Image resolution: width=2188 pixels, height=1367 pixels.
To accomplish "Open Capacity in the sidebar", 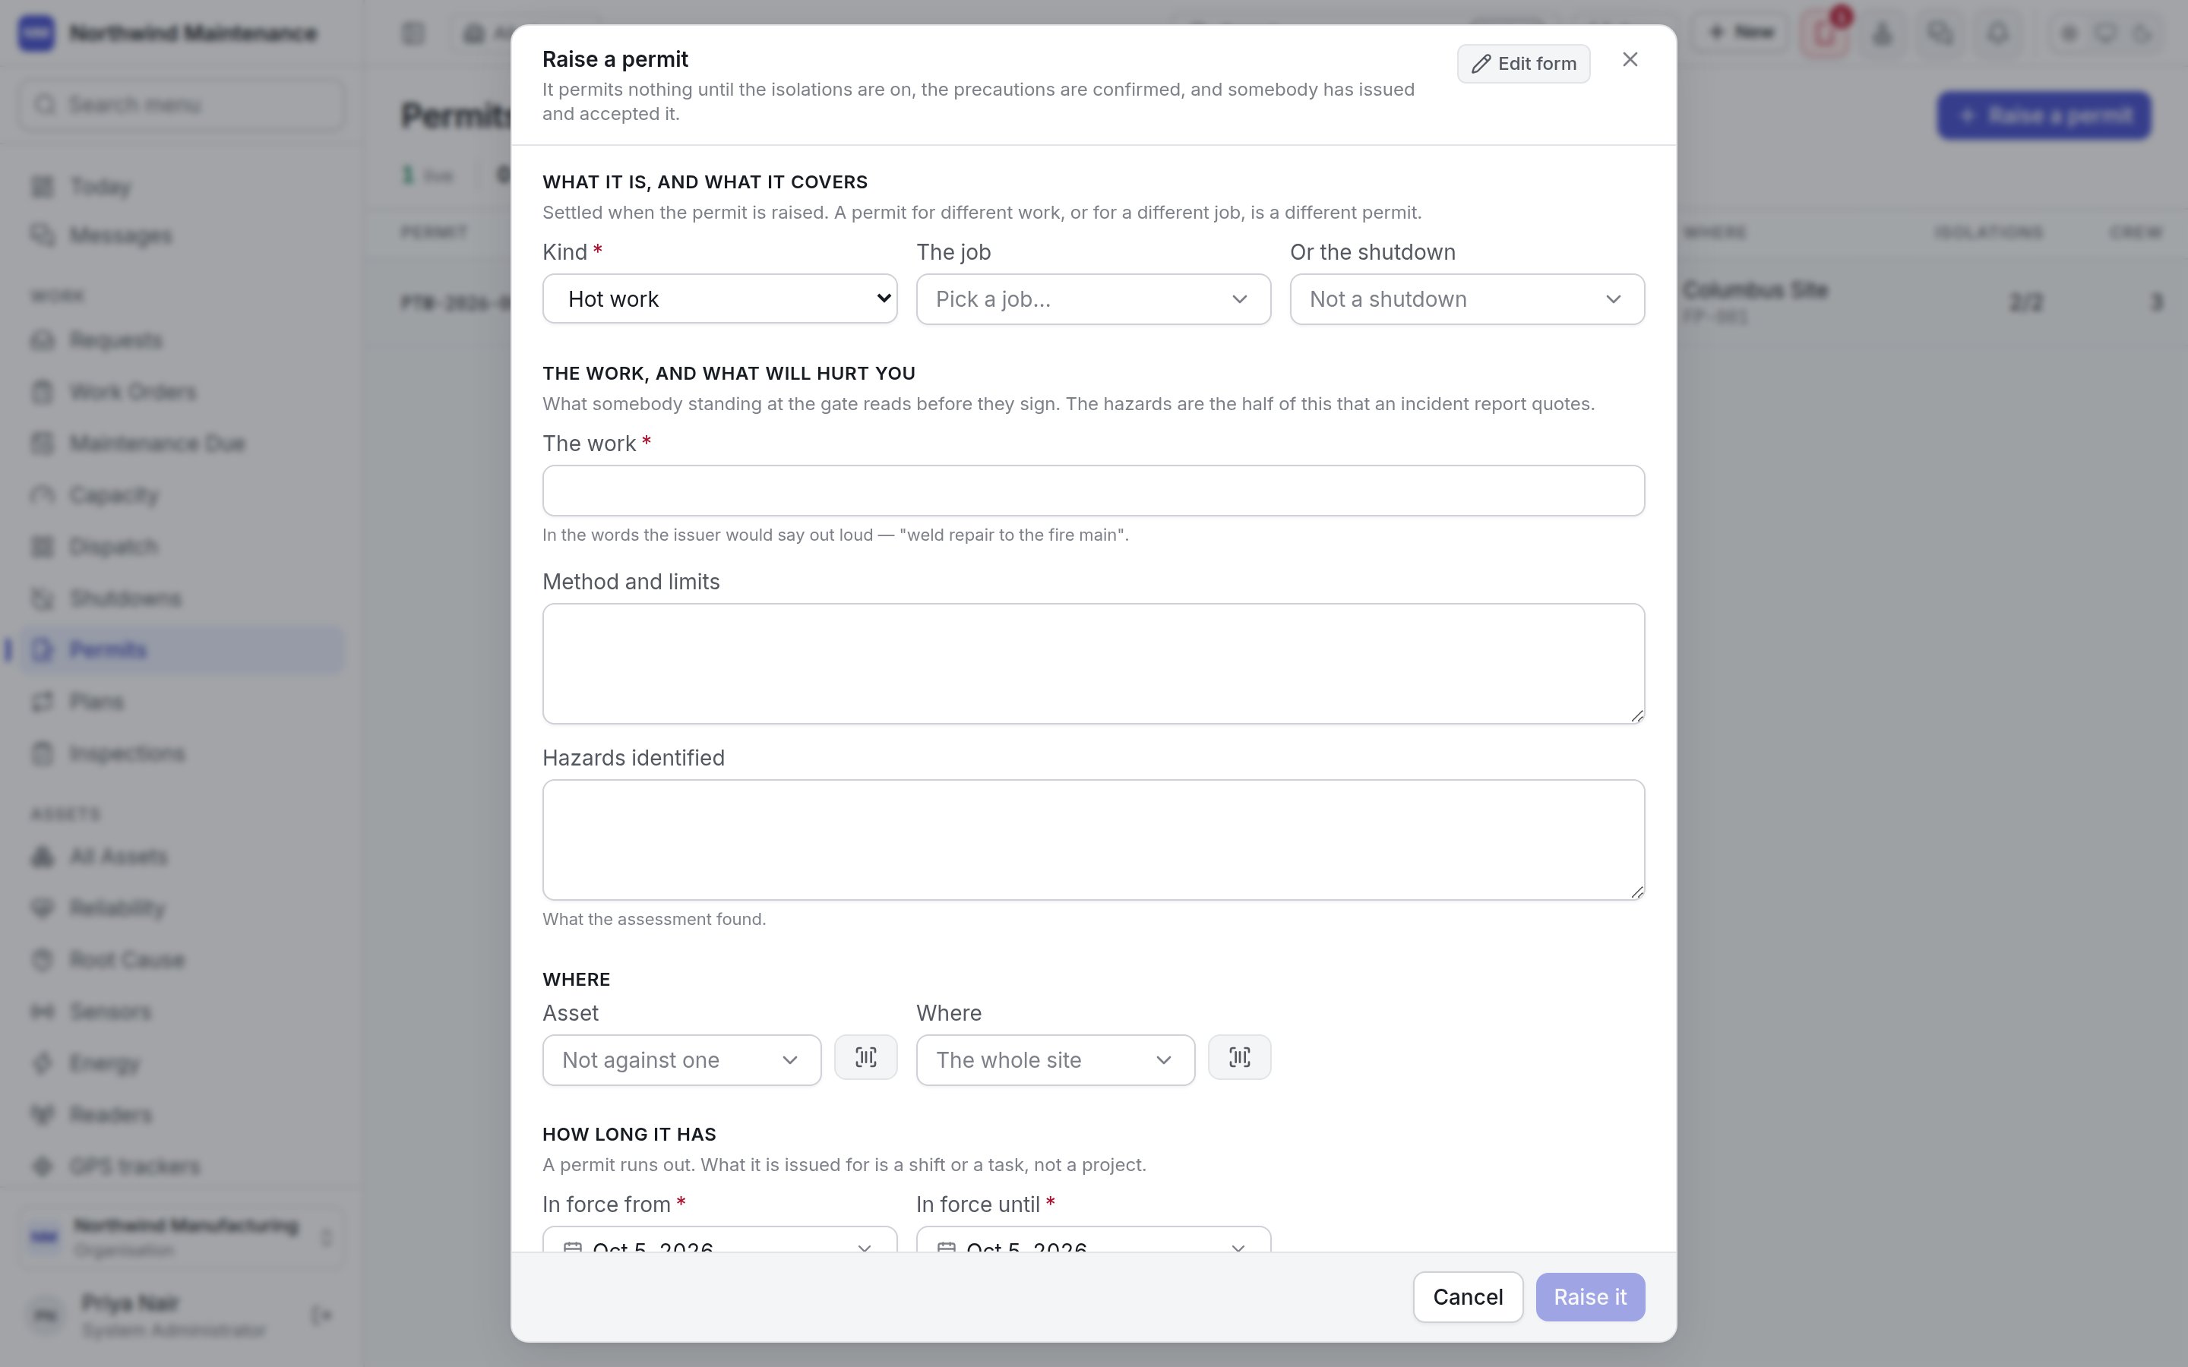I will [181, 494].
